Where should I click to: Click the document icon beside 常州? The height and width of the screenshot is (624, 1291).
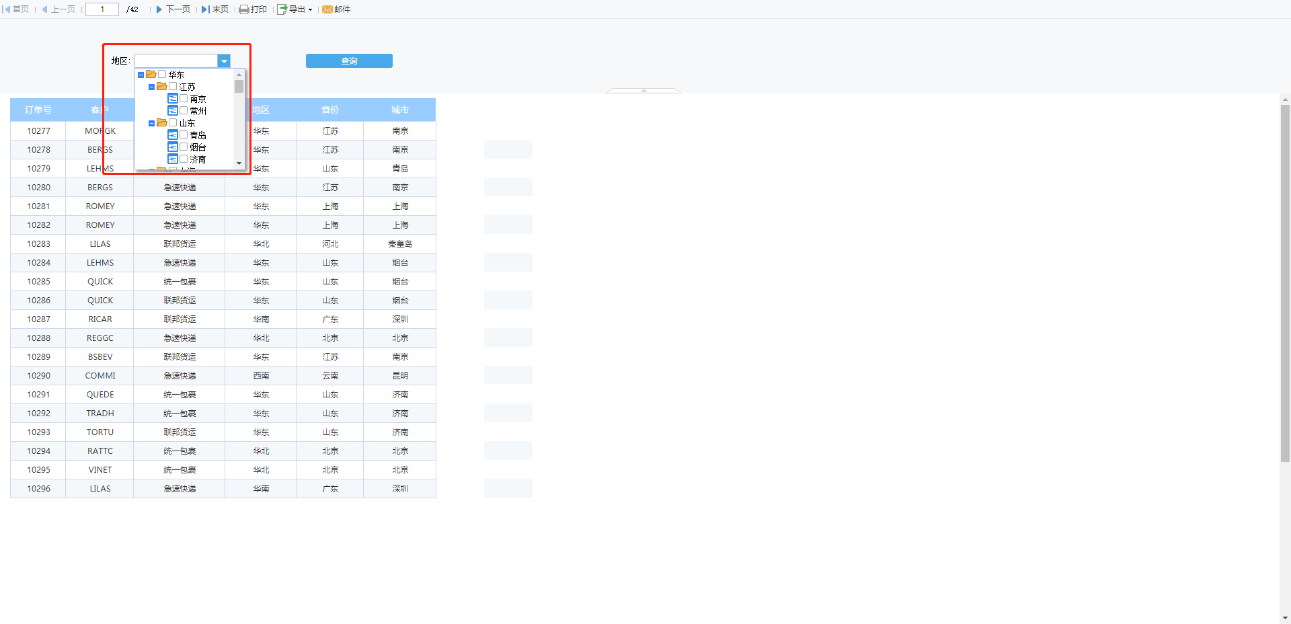click(173, 111)
